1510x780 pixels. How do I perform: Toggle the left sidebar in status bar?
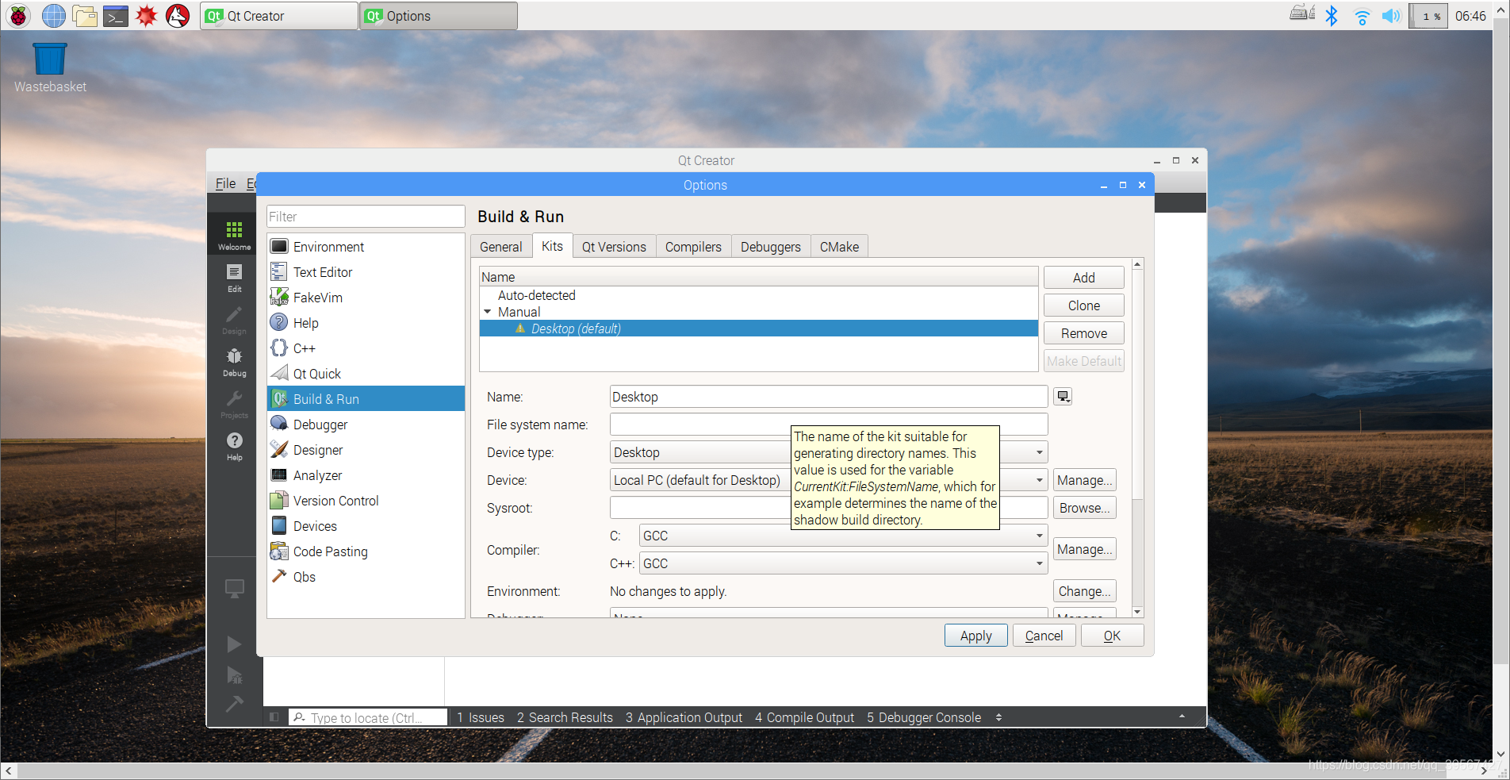[x=274, y=717]
